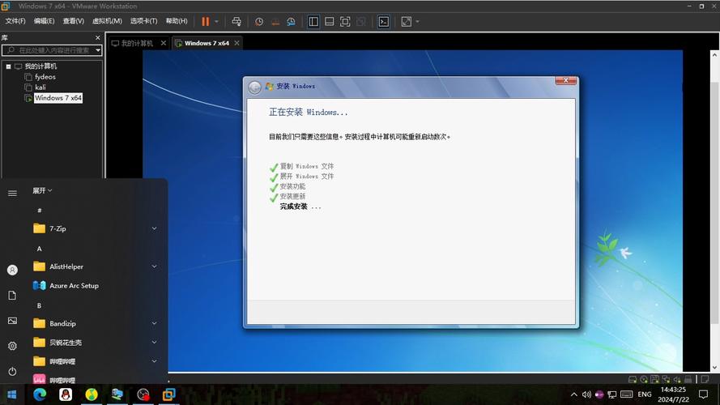Image resolution: width=720 pixels, height=405 pixels.
Task: Revert virtual machine to previous snapshot
Action: coord(275,22)
